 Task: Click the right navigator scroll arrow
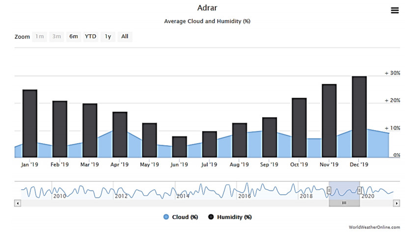click(x=396, y=203)
